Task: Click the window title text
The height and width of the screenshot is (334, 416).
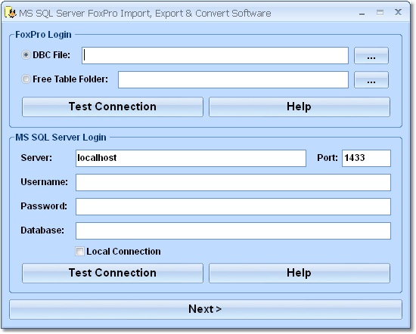Action: point(145,14)
